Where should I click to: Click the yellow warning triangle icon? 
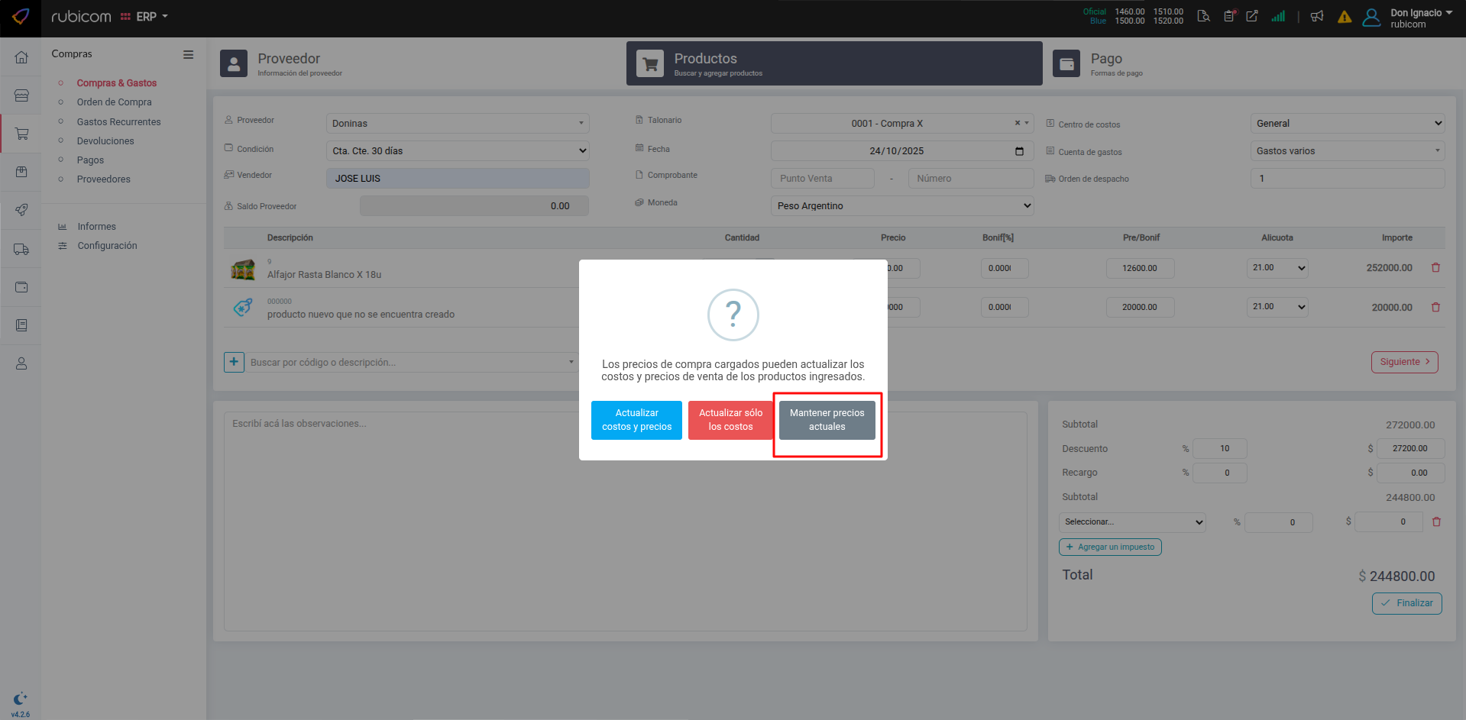1345,17
